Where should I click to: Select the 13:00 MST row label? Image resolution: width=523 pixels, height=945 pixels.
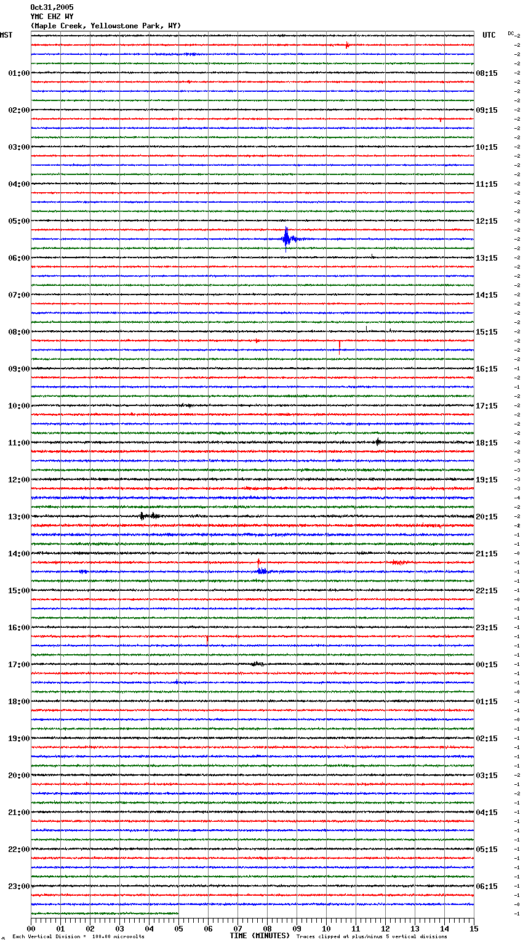pyautogui.click(x=18, y=517)
